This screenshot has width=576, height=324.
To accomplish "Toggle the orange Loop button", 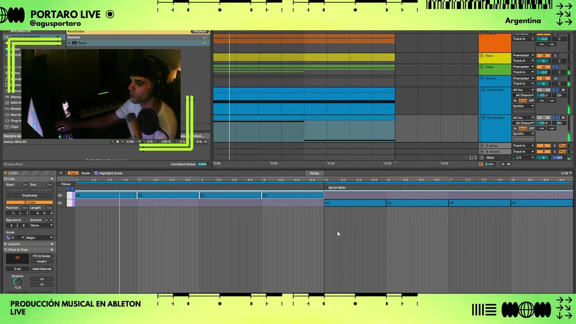I will [x=29, y=202].
